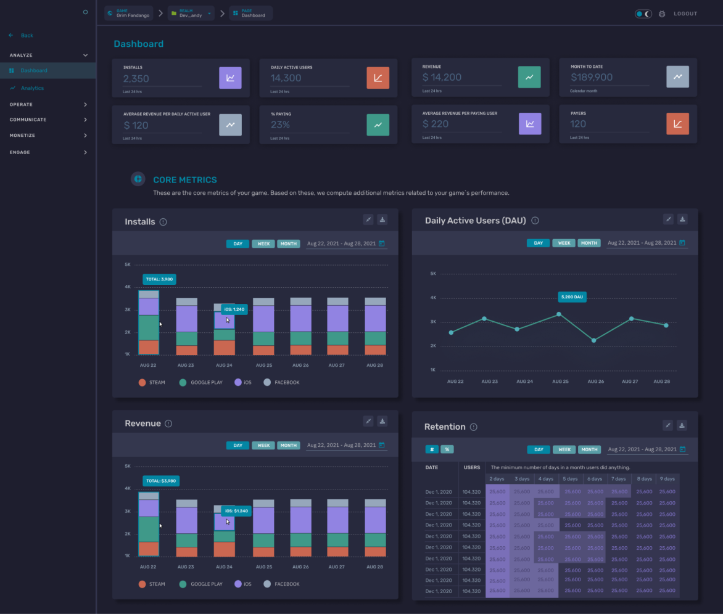This screenshot has height=614, width=723.
Task: Click the Retention download icon
Action: [682, 425]
